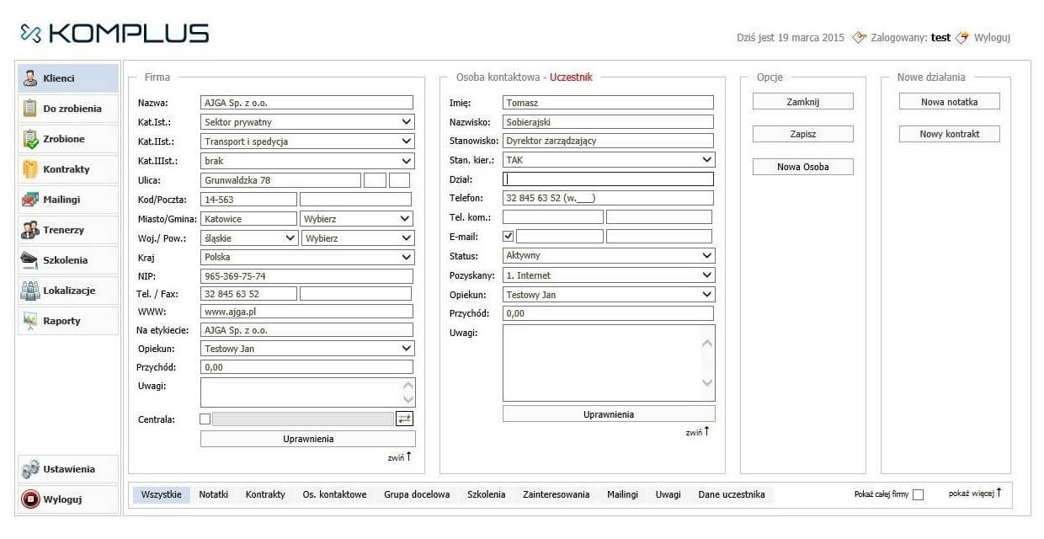The image size is (1044, 539).
Task: Open contact Opiekun Testowy Jan dropdown
Action: (x=608, y=295)
